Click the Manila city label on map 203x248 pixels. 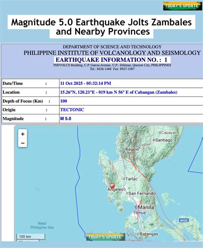pos(146,207)
